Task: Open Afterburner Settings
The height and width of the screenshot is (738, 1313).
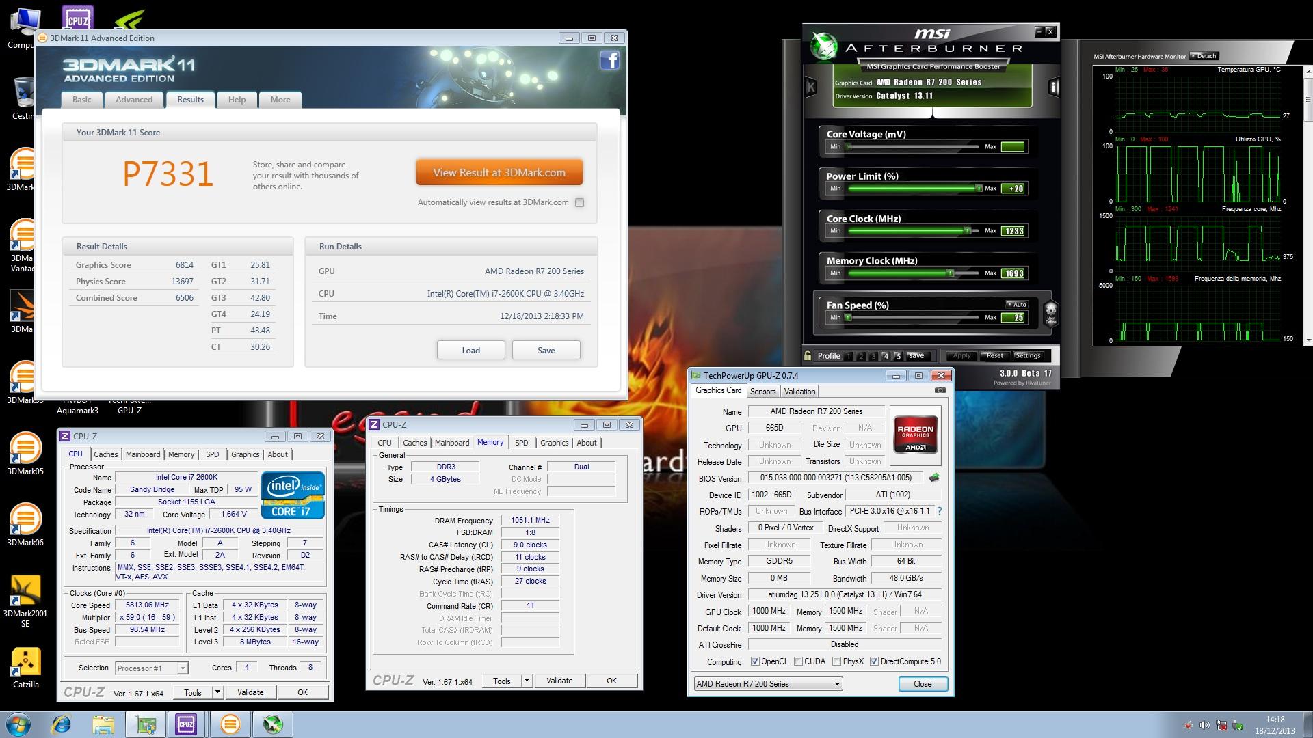Action: [x=1027, y=356]
